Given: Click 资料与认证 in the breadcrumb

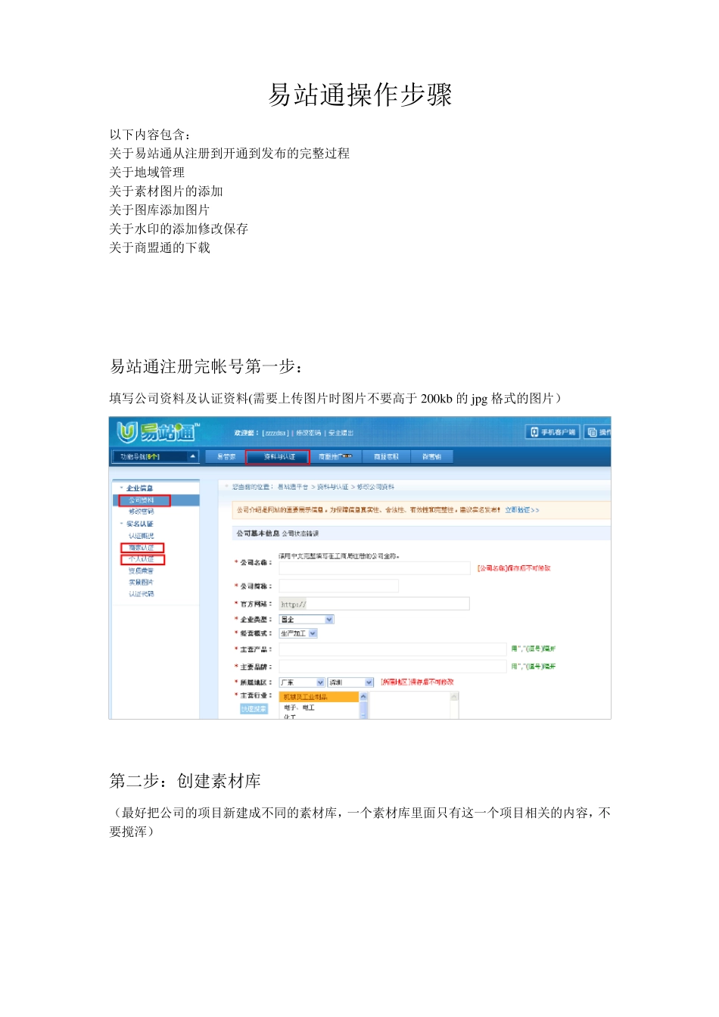Looking at the screenshot, I should [332, 487].
